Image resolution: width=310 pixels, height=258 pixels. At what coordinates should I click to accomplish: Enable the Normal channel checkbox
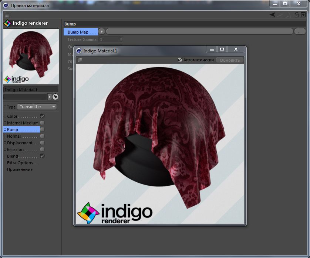coord(42,136)
